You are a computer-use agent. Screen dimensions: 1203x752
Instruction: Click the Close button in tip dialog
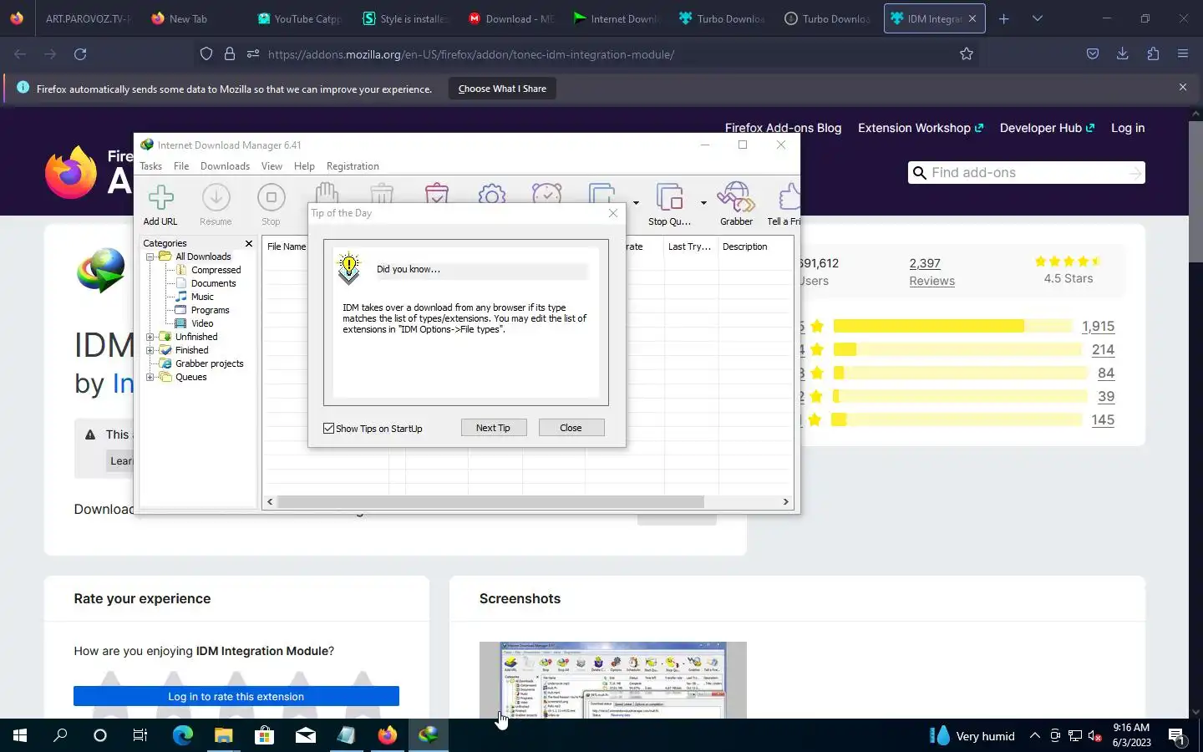(571, 428)
